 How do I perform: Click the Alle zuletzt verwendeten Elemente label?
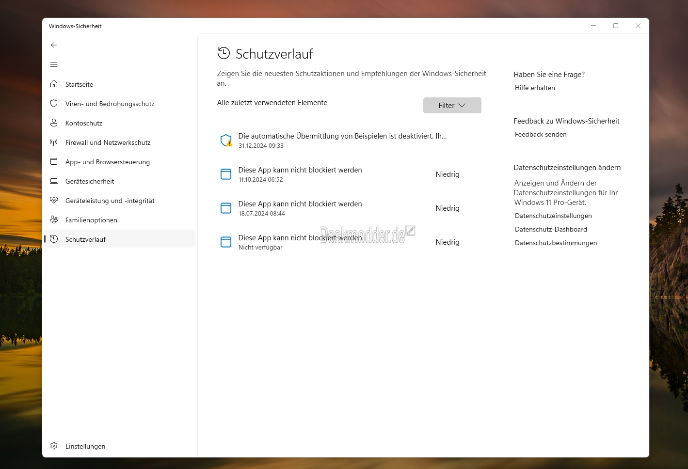[x=272, y=103]
